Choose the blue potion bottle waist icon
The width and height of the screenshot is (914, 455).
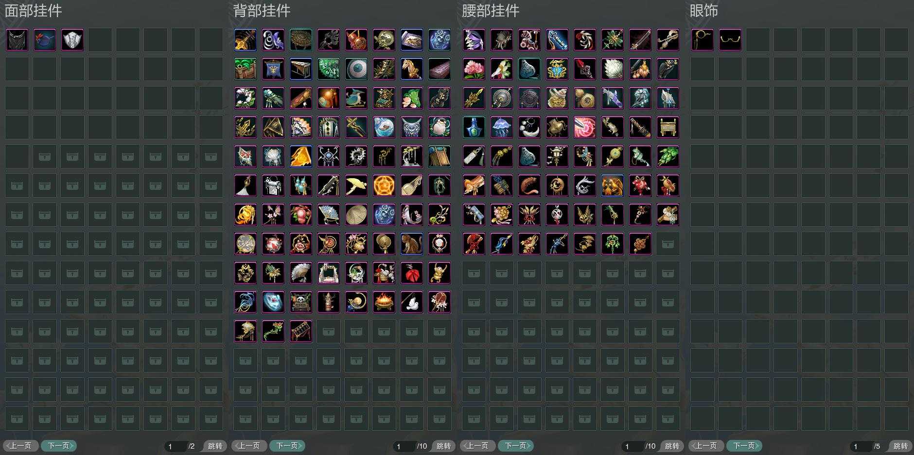point(474,127)
